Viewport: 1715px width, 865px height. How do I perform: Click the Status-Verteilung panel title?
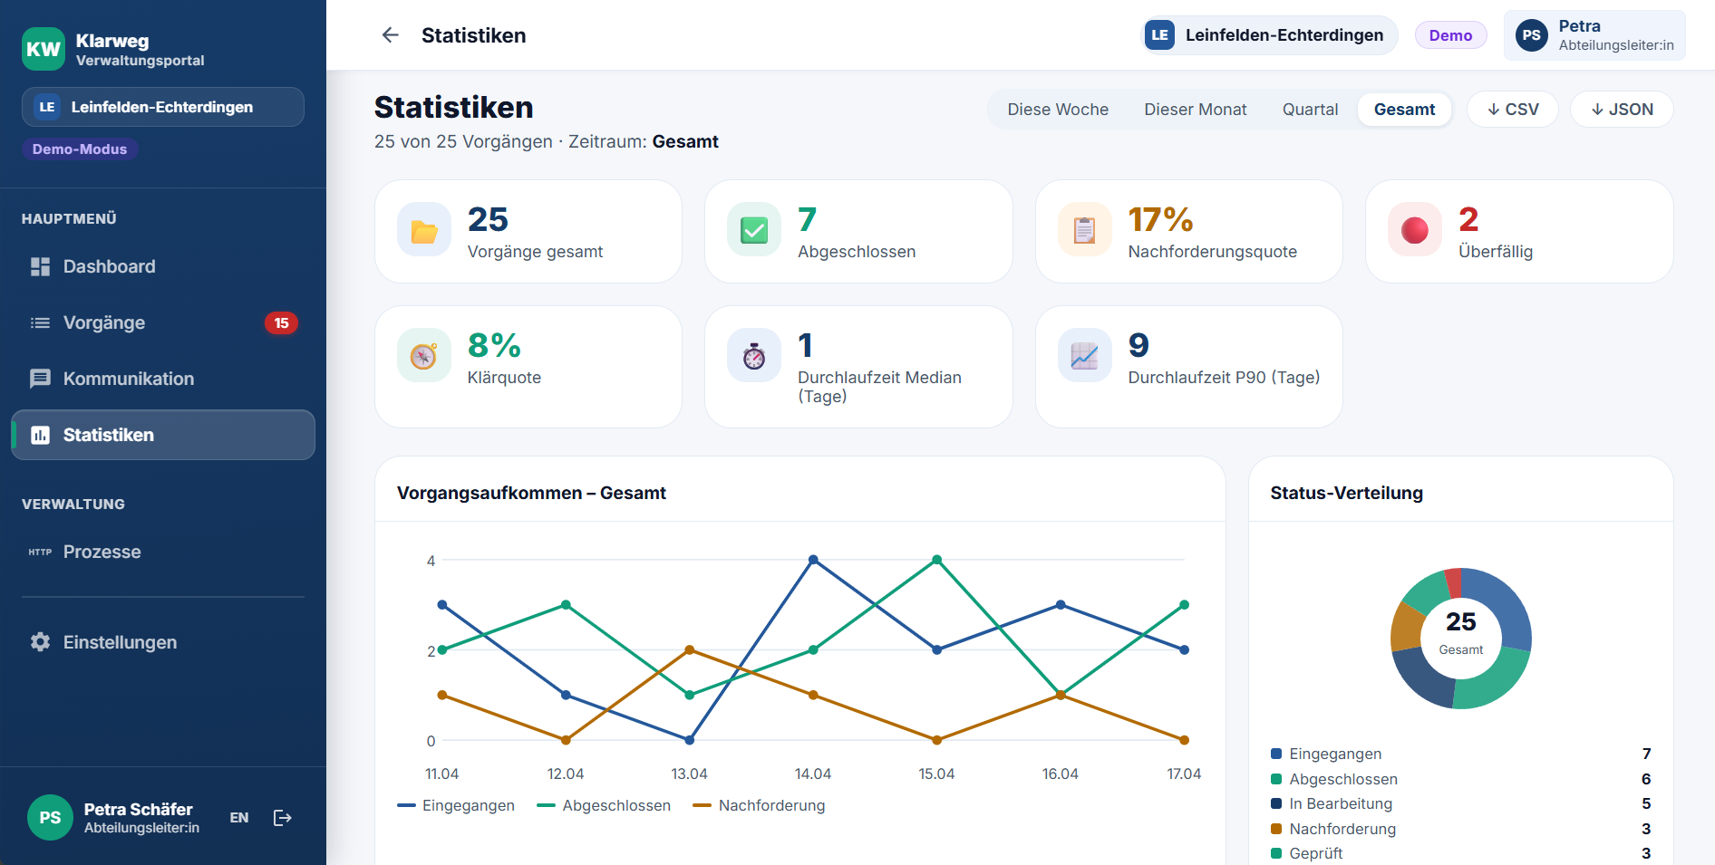1347,493
